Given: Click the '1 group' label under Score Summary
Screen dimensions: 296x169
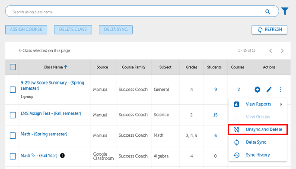Looking at the screenshot, I should (27, 97).
